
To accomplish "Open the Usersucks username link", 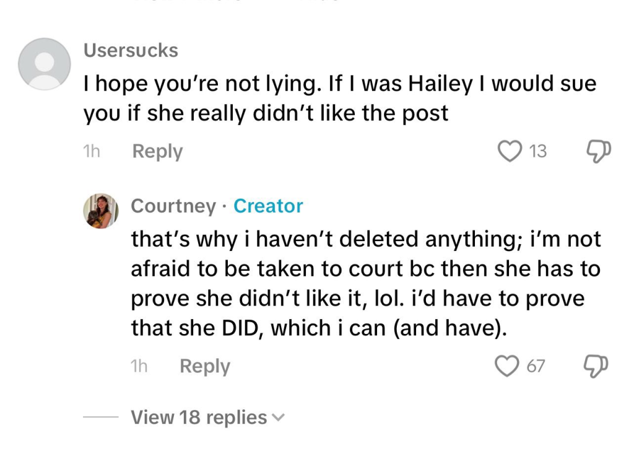I will click(131, 50).
